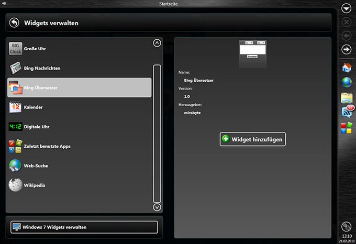Select Bing Übersetzer list entry

80,87
